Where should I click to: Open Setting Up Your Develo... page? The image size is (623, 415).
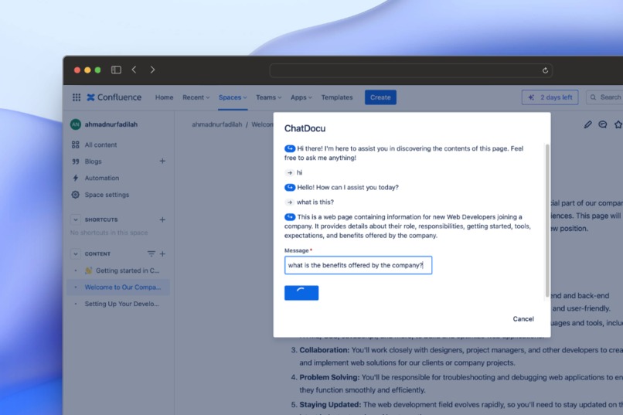[121, 304]
